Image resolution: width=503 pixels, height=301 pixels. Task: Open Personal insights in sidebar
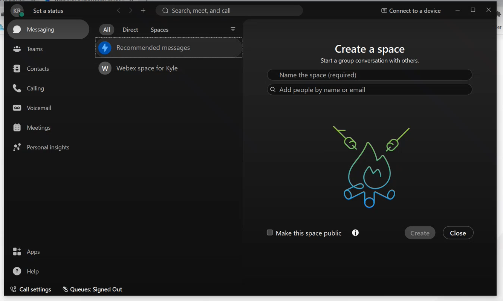47,147
